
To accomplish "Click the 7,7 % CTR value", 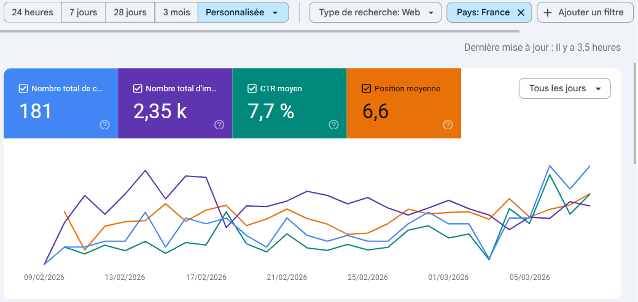I will [x=271, y=111].
